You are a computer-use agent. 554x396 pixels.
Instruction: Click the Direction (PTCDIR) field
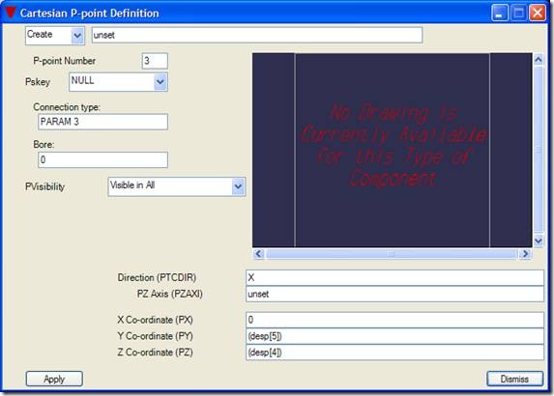point(394,277)
